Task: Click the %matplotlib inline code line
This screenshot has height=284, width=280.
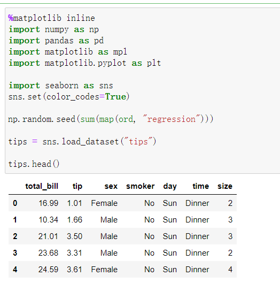Action: pyautogui.click(x=52, y=18)
